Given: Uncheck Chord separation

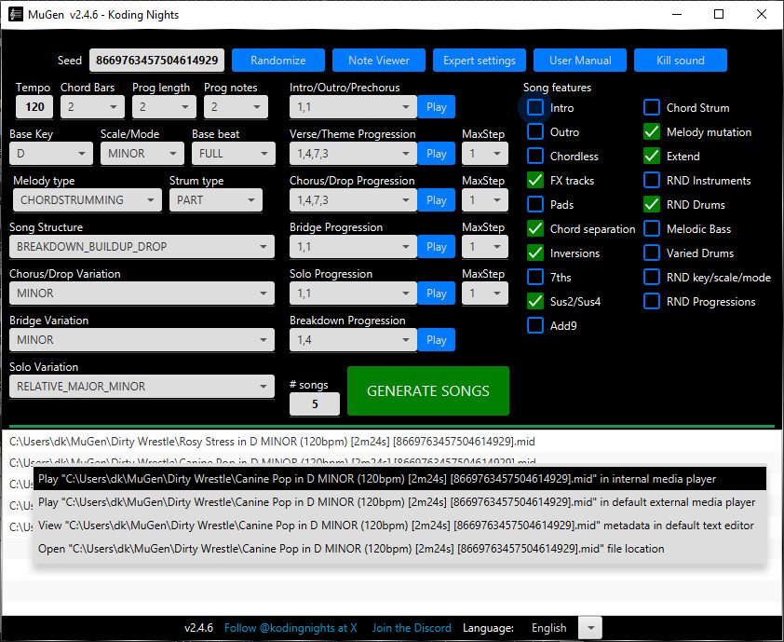Looking at the screenshot, I should click(534, 228).
